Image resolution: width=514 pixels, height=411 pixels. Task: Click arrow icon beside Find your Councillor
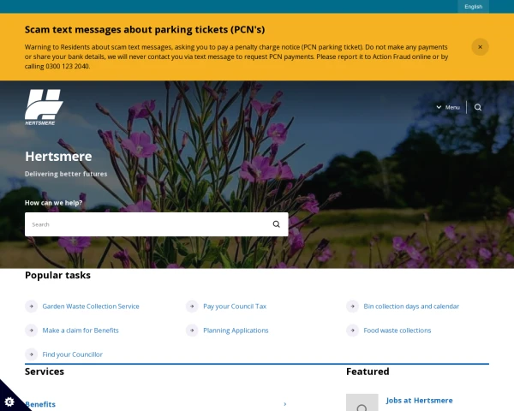tap(32, 354)
